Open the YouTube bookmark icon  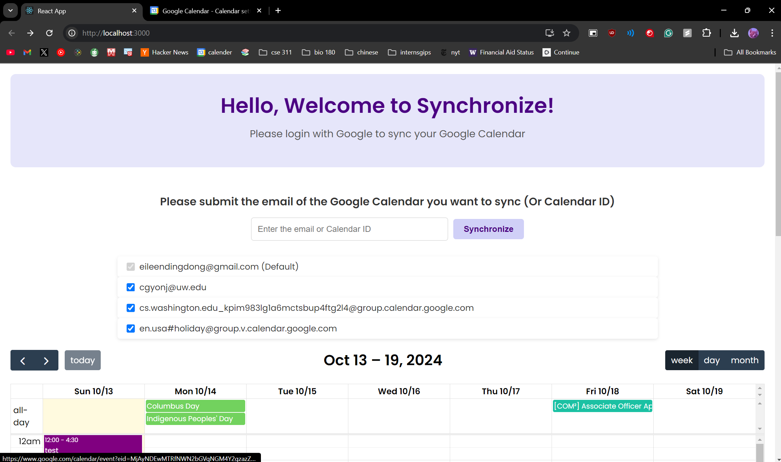point(10,52)
